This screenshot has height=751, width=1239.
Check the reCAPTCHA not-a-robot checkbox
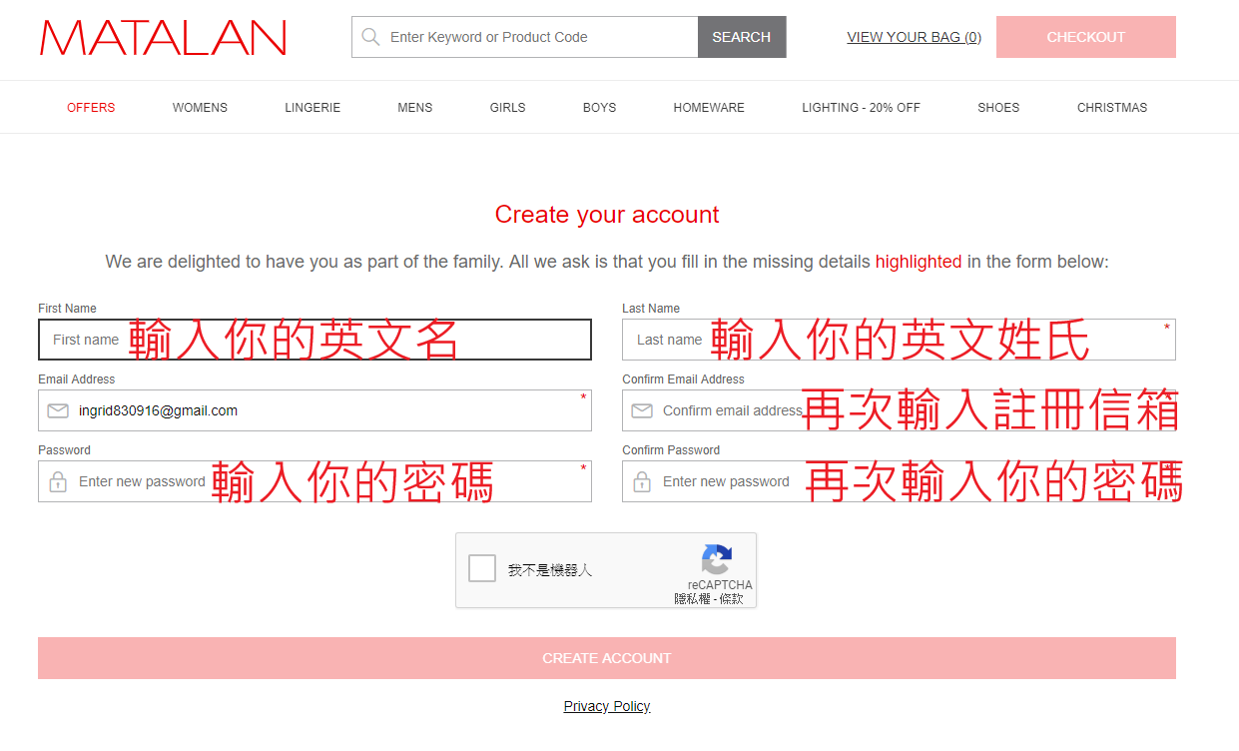pyautogui.click(x=482, y=569)
